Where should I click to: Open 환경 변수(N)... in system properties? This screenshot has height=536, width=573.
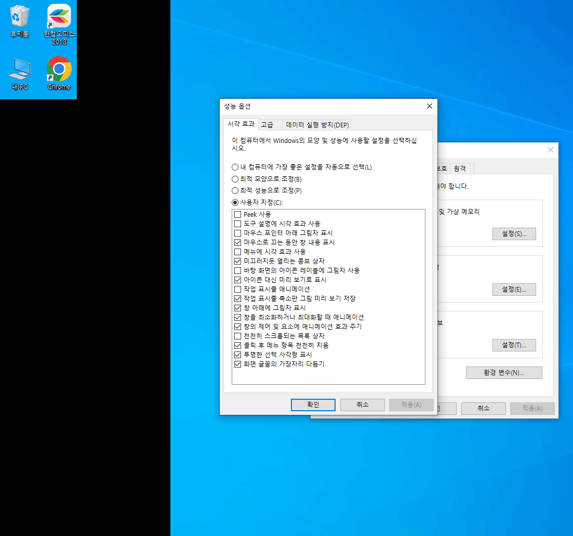point(504,373)
